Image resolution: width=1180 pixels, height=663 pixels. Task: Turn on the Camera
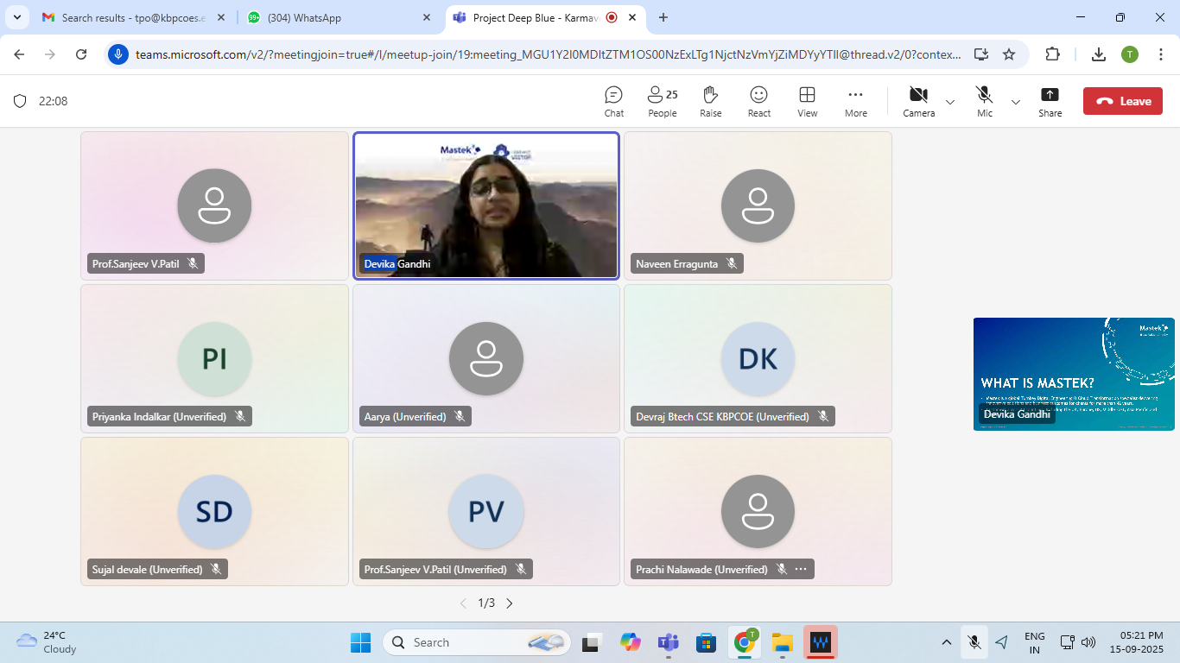(x=918, y=101)
